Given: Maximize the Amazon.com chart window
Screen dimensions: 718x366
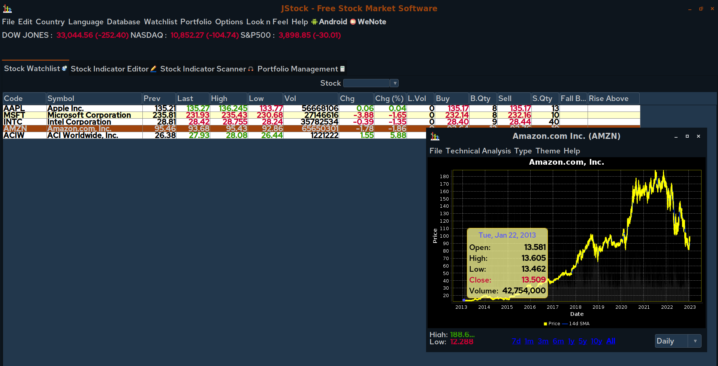Looking at the screenshot, I should [687, 136].
